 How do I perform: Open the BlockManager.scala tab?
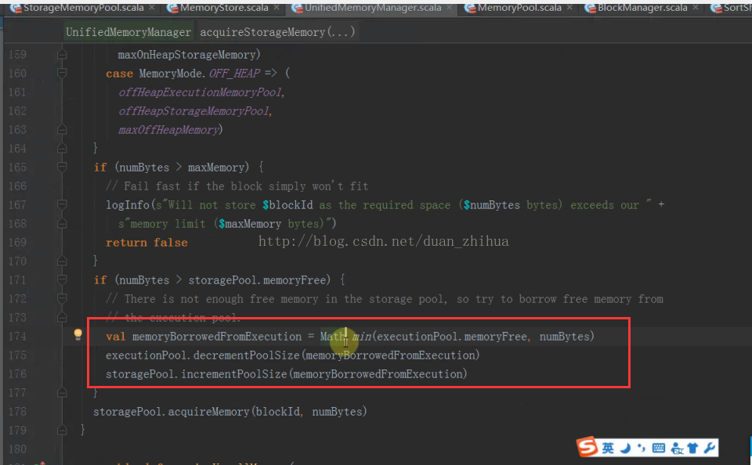click(x=642, y=8)
